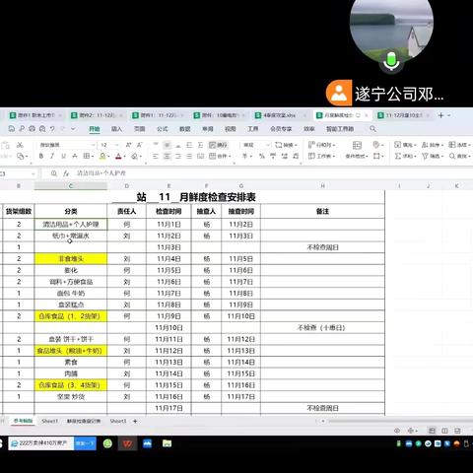Decrease font size with the A- icon
473x473 pixels.
pyautogui.click(x=140, y=145)
